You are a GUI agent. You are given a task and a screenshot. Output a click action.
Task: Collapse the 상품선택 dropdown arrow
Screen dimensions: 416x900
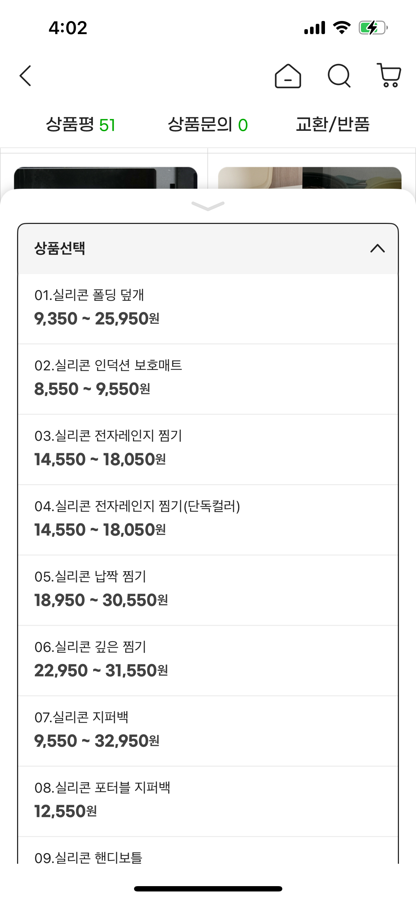tap(377, 248)
